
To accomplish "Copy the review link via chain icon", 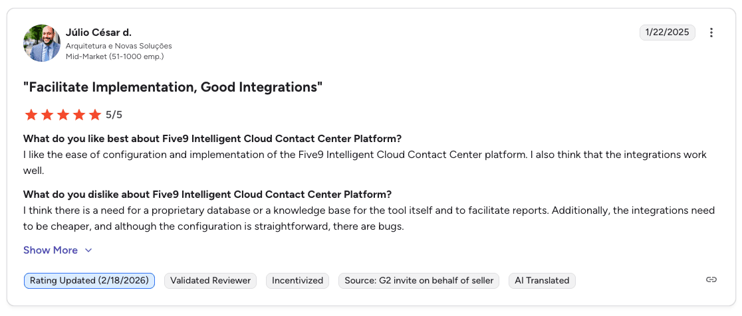I will coord(711,279).
